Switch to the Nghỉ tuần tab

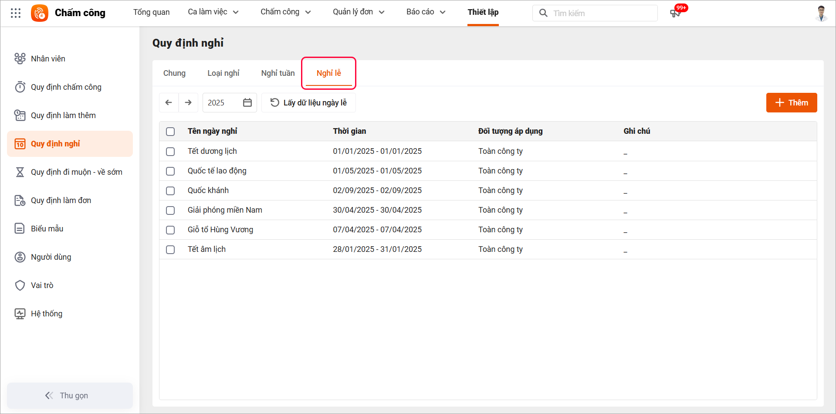278,73
